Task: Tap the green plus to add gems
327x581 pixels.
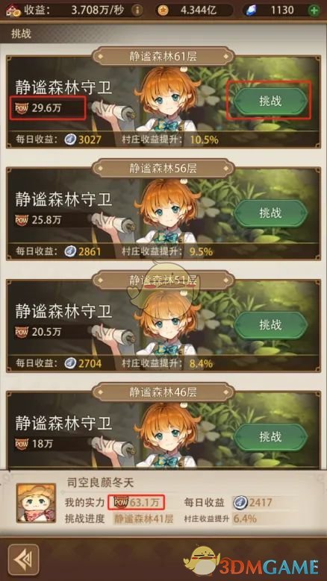Action: click(x=314, y=10)
